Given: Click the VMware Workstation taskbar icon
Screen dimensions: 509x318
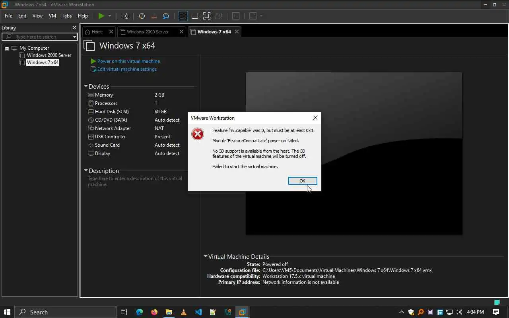Looking at the screenshot, I should [243, 312].
